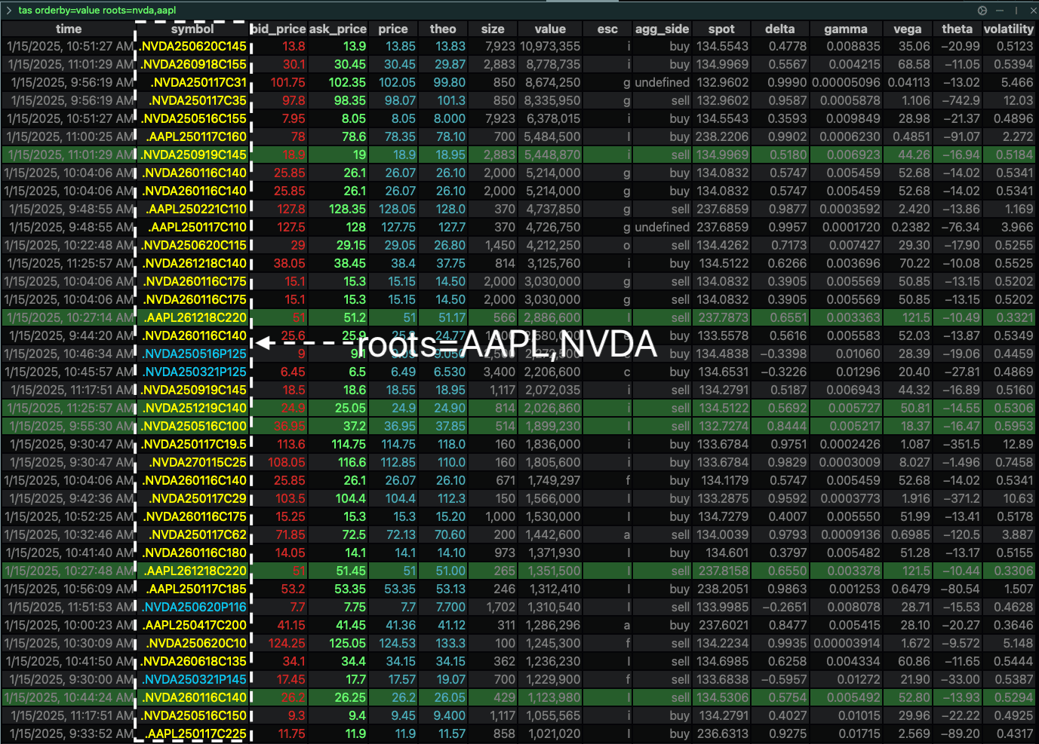
Task: Expand the command prompt chevron
Action: pyautogui.click(x=9, y=11)
